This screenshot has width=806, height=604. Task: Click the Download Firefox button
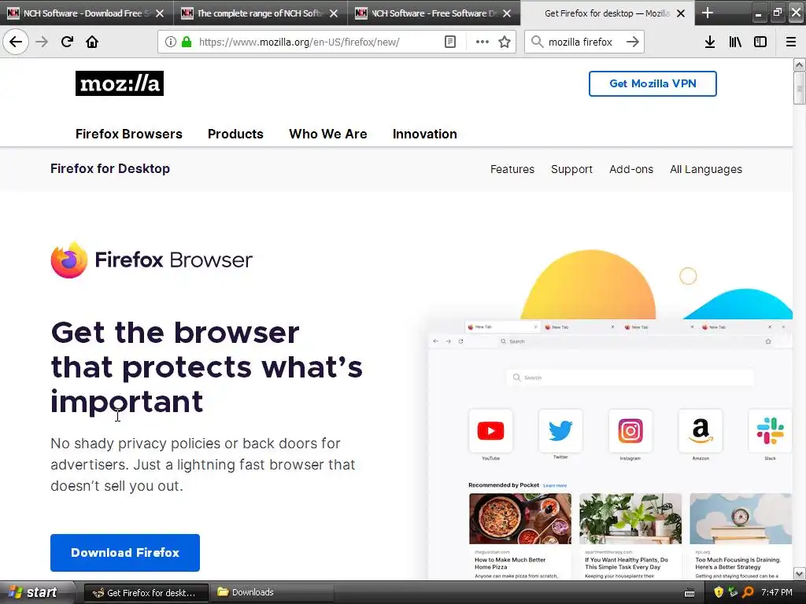point(125,553)
